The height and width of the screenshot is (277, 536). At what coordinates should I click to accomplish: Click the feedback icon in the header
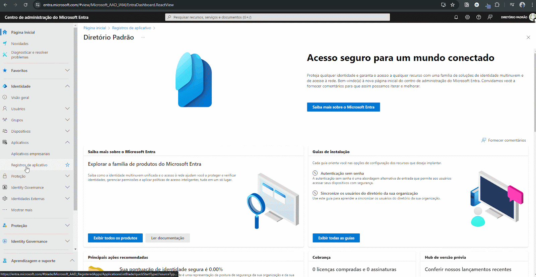[x=490, y=17]
